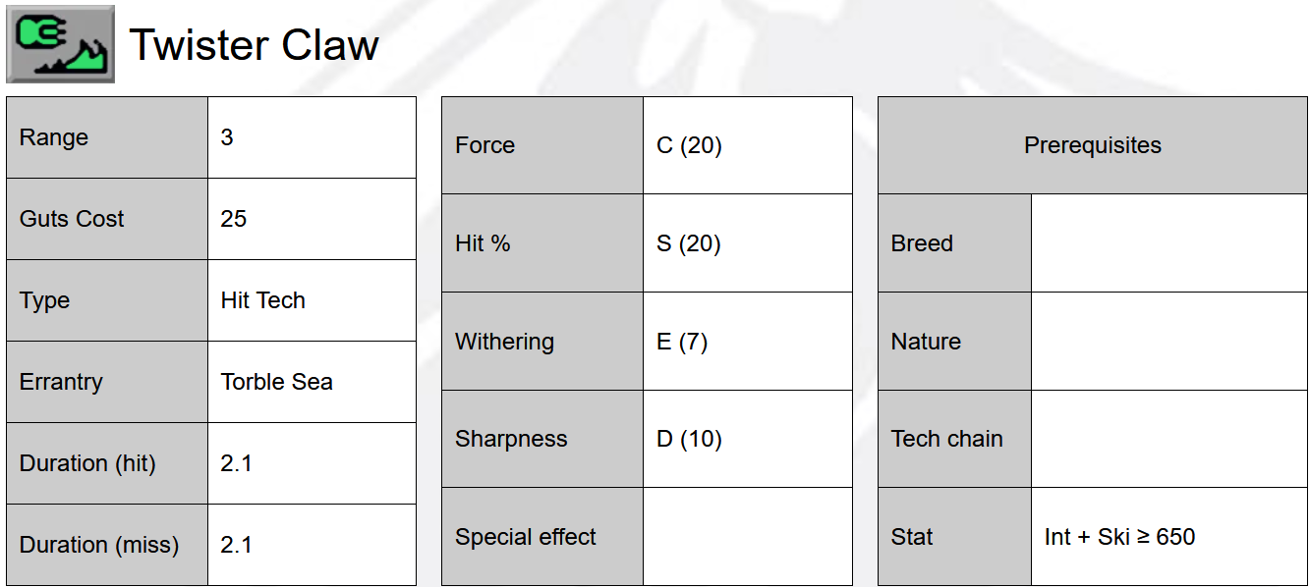Select the Hit % value S (20)
Viewport: 1310px width, 587px height.
click(747, 243)
